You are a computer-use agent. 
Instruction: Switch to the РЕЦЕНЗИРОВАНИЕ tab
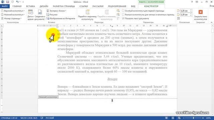pyautogui.click(x=117, y=6)
